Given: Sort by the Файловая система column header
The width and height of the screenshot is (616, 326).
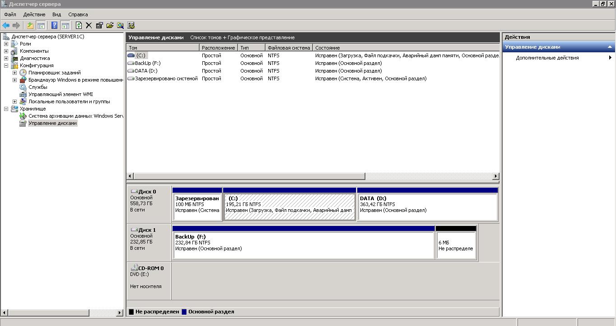Looking at the screenshot, I should tap(289, 47).
